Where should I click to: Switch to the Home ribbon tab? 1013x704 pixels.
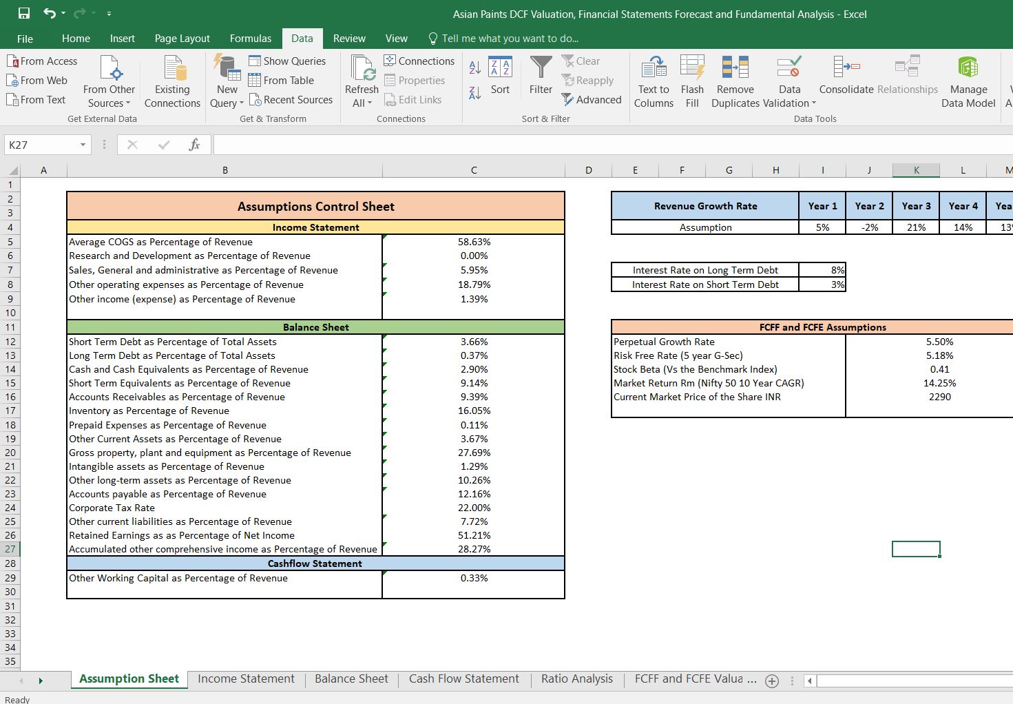click(76, 39)
